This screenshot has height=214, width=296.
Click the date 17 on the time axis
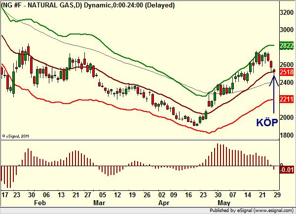[5, 195]
